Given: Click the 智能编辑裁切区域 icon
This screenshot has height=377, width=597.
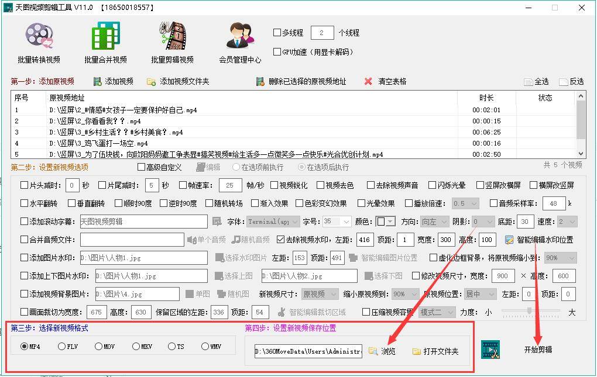Looking at the screenshot, I should 282,312.
